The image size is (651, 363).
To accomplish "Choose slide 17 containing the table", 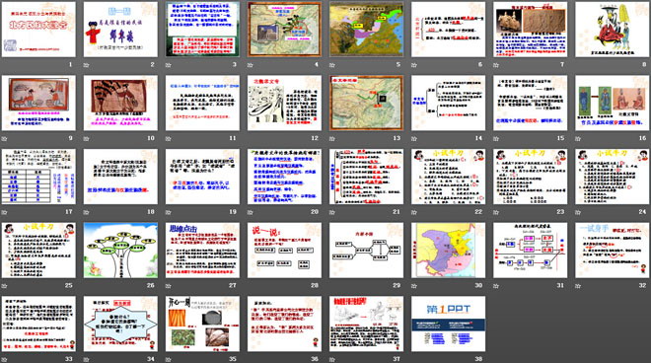I will (38, 177).
